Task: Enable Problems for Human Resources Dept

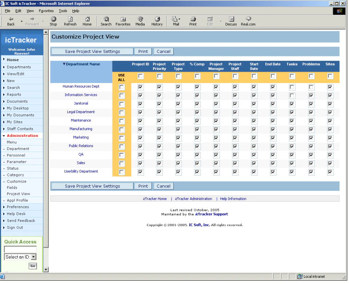Action: tap(311, 87)
